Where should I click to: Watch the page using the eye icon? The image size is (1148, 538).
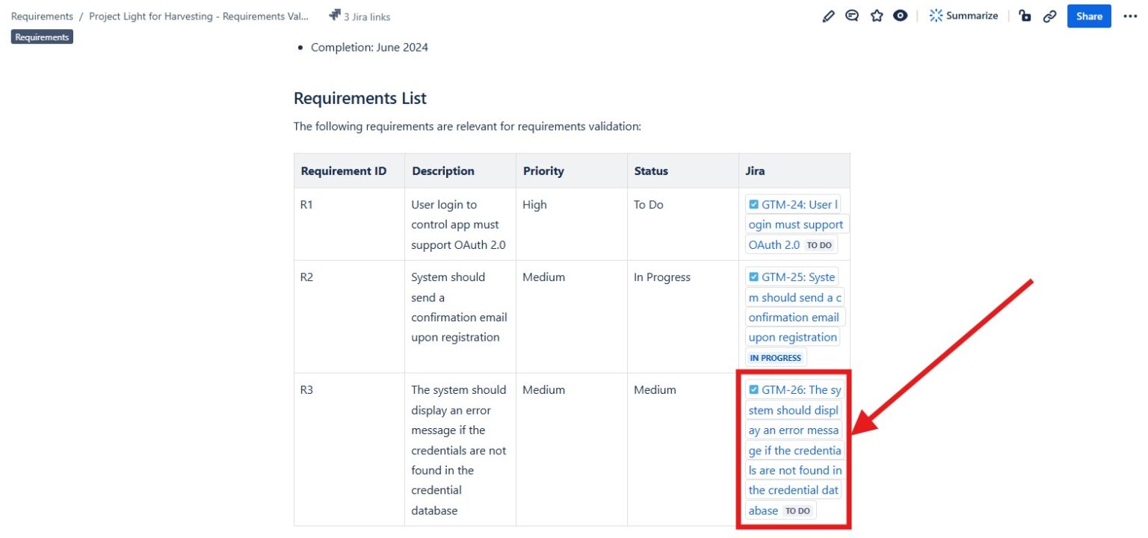point(900,15)
